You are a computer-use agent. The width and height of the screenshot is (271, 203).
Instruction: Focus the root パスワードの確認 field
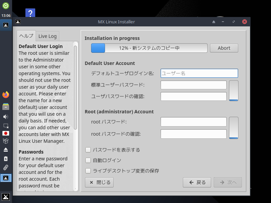[193, 134]
